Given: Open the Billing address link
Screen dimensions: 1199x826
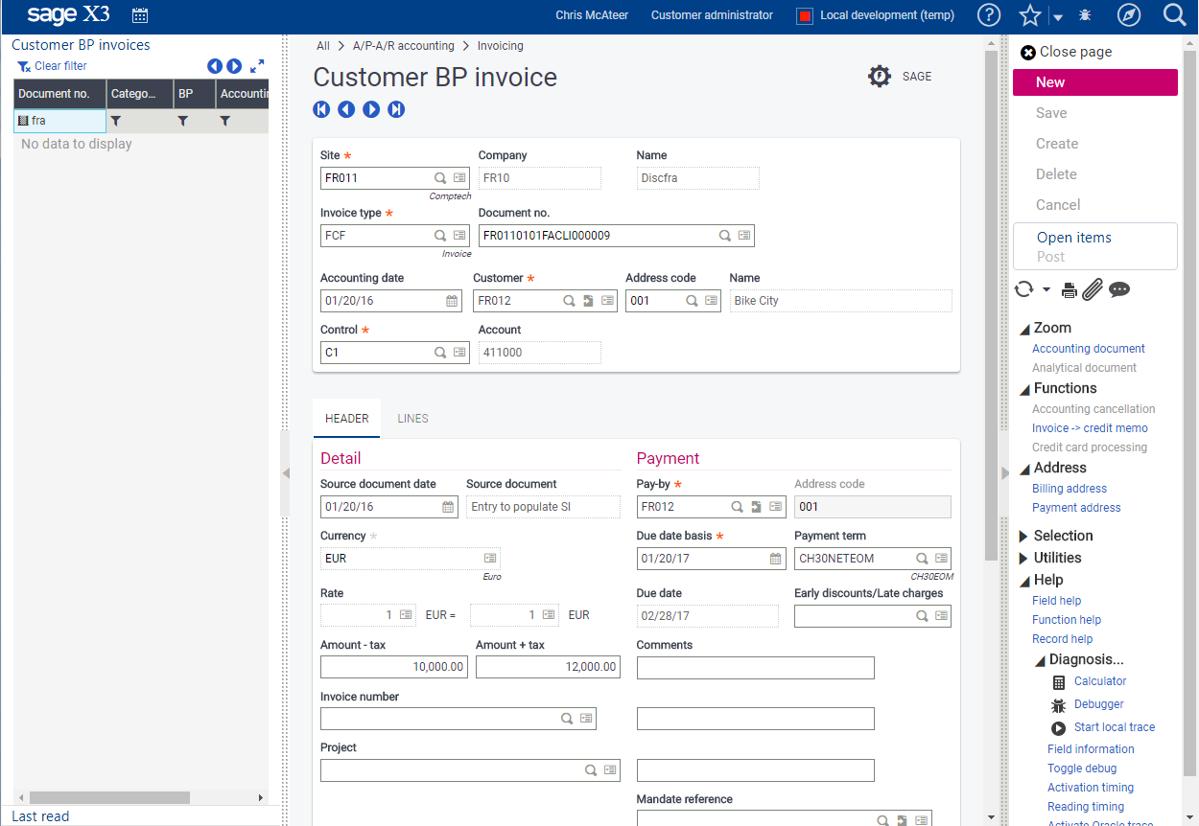Looking at the screenshot, I should [1070, 489].
